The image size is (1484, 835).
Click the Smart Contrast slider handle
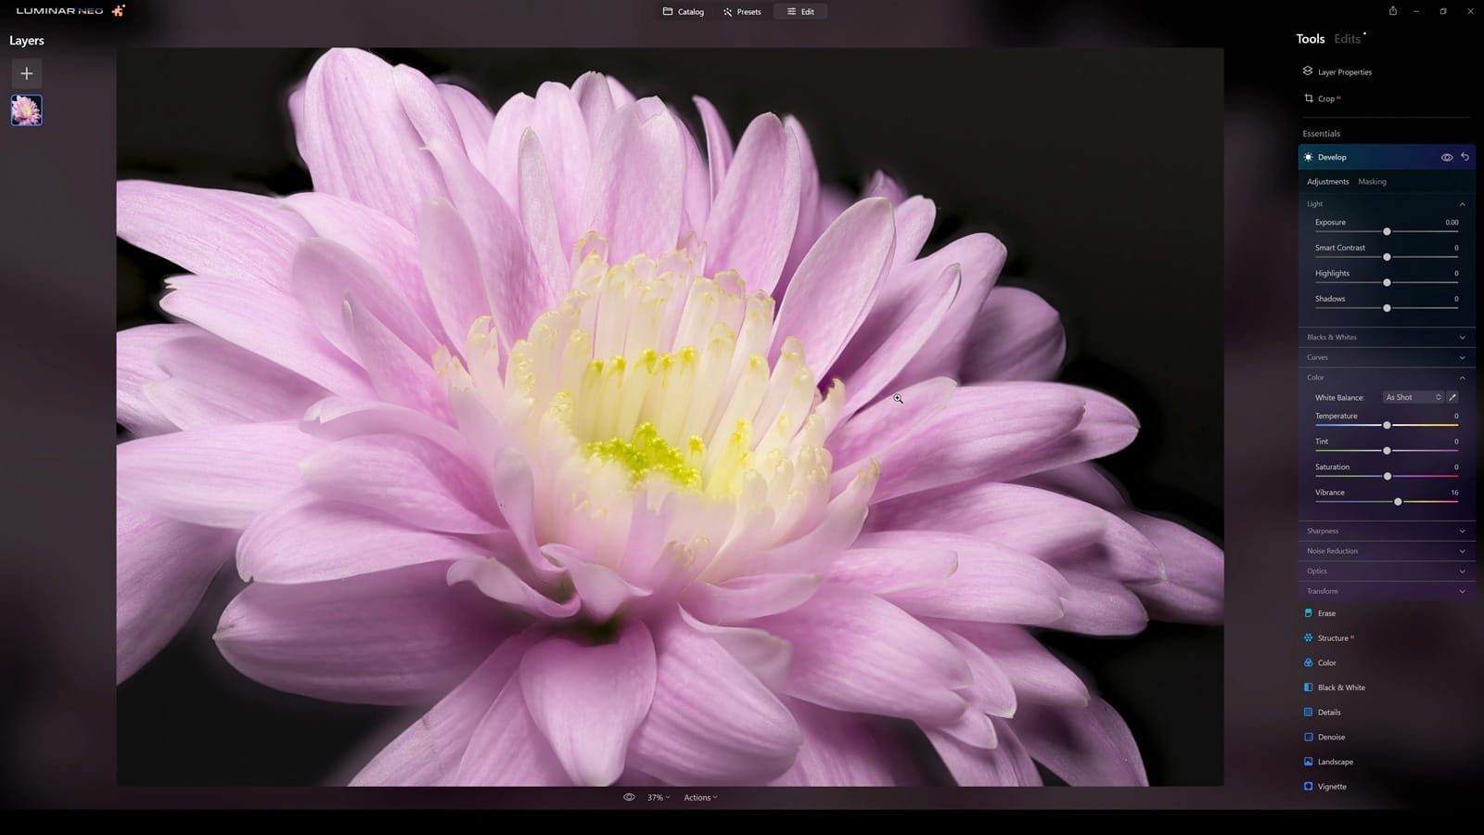pyautogui.click(x=1387, y=257)
